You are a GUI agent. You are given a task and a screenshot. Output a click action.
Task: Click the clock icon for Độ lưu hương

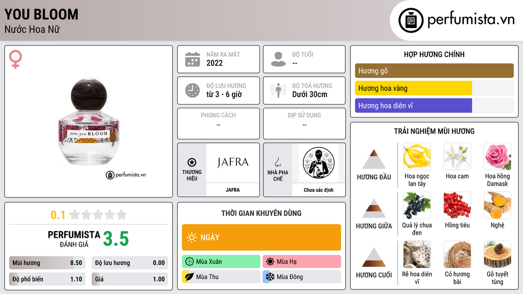pos(193,90)
